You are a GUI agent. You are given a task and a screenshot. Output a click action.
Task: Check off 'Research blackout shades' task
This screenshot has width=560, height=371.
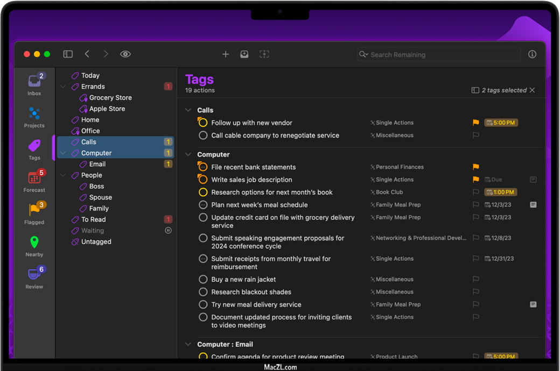pos(203,292)
